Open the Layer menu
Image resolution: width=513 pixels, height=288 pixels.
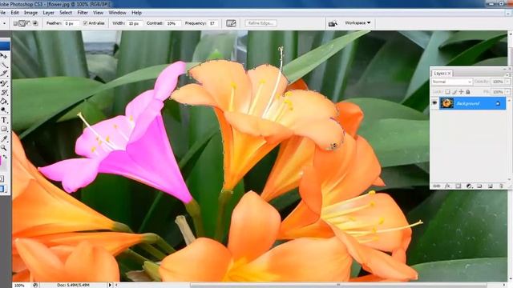pos(48,13)
